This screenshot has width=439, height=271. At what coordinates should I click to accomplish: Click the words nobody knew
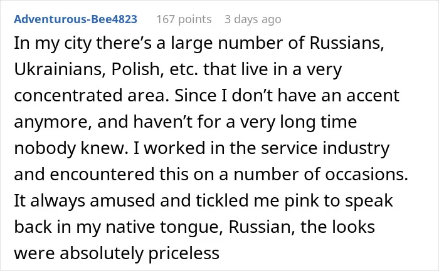[x=71, y=148]
